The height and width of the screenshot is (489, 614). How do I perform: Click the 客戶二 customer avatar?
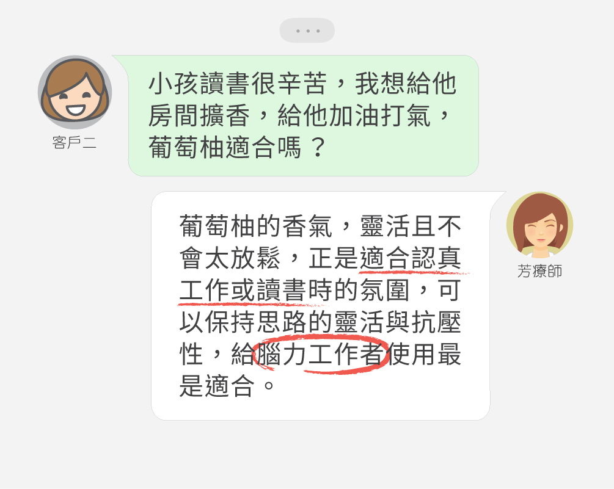click(x=75, y=92)
